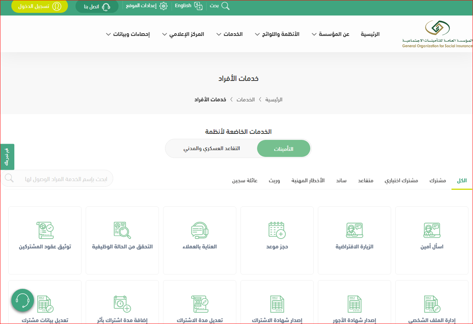Image resolution: width=473 pixels, height=324 pixels.
Task: Click the اسأل أمين service icon
Action: 432,230
